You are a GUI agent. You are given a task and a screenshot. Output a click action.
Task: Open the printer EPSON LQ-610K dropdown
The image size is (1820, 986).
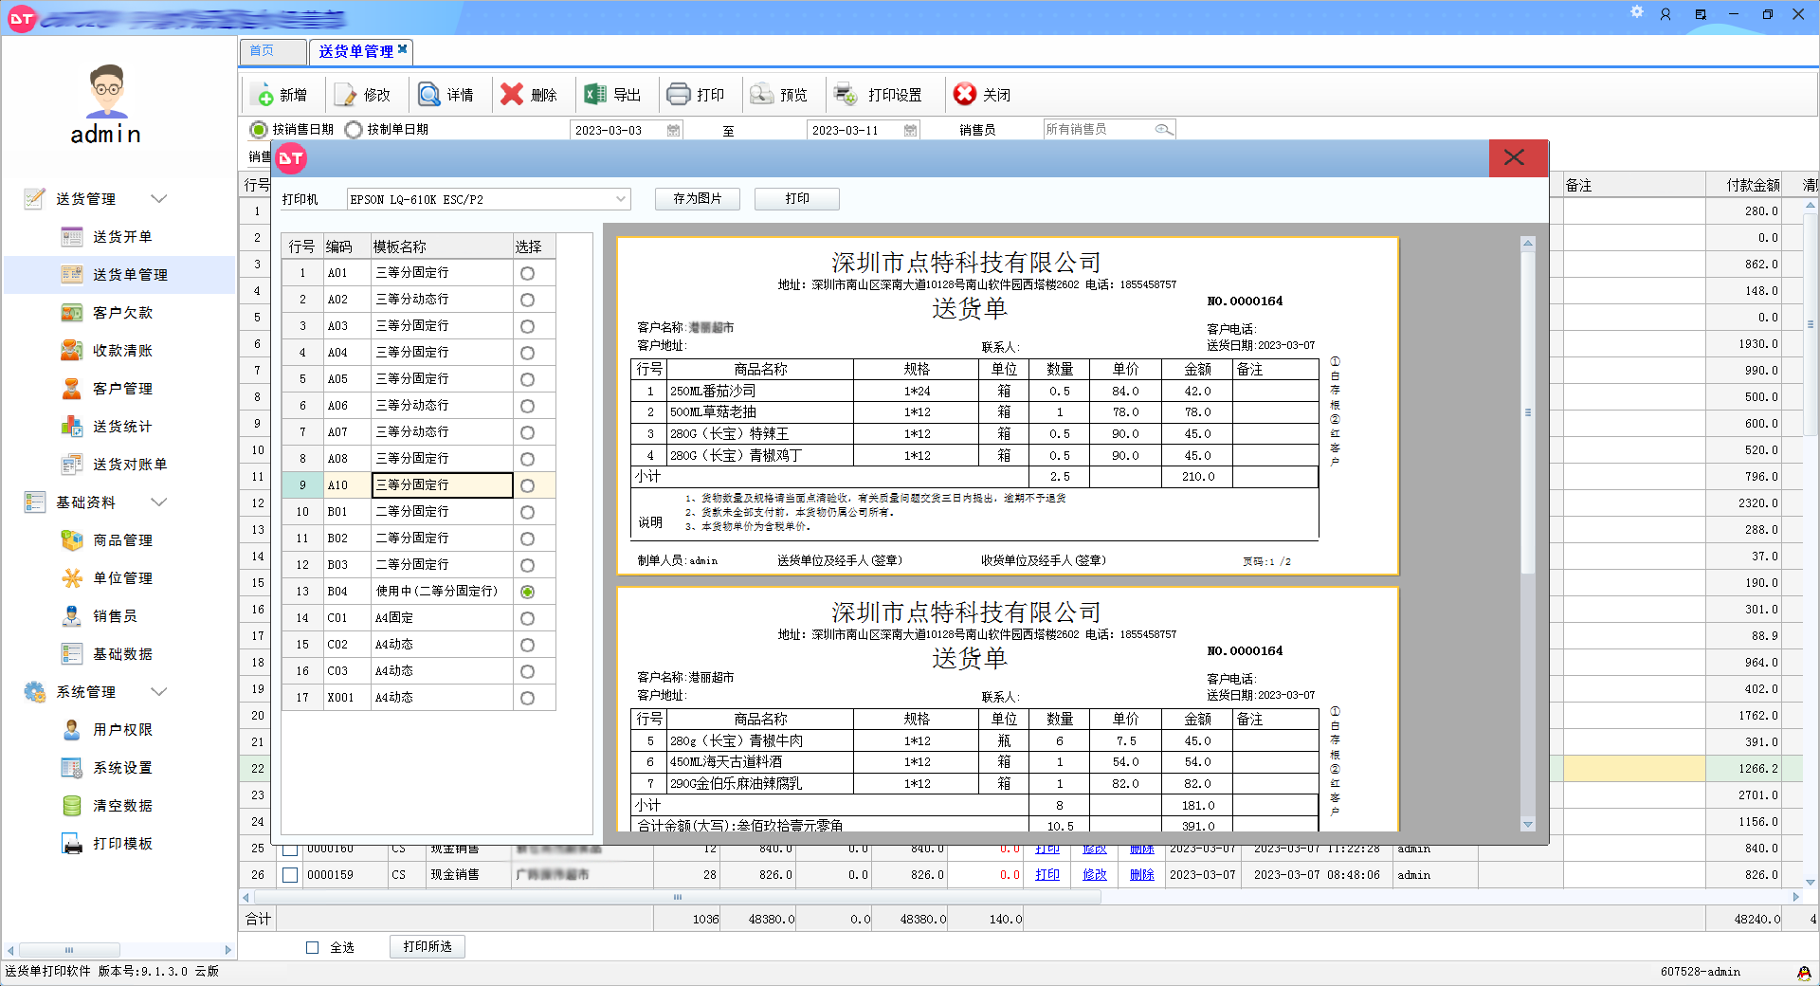[x=621, y=199]
